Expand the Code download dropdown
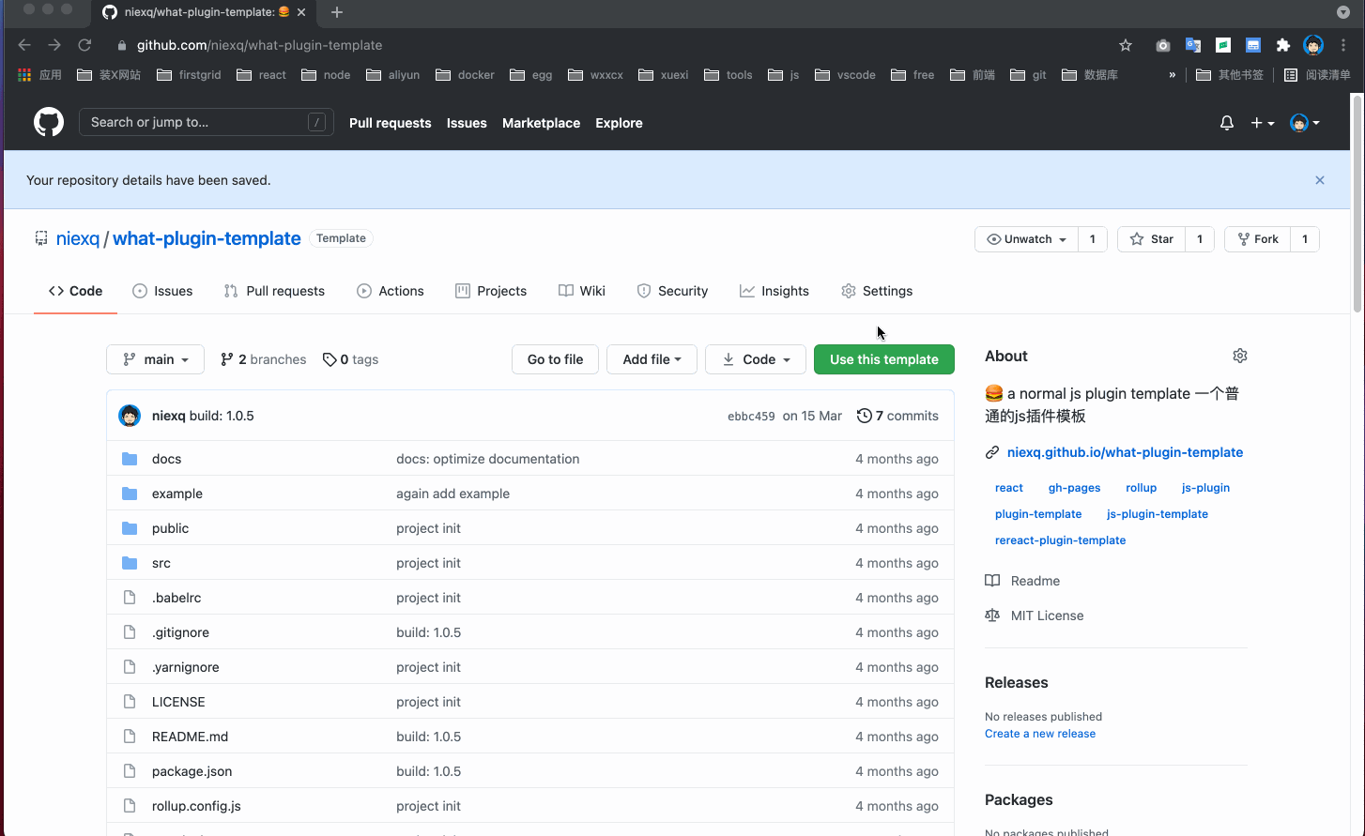This screenshot has height=836, width=1365. pyautogui.click(x=756, y=359)
